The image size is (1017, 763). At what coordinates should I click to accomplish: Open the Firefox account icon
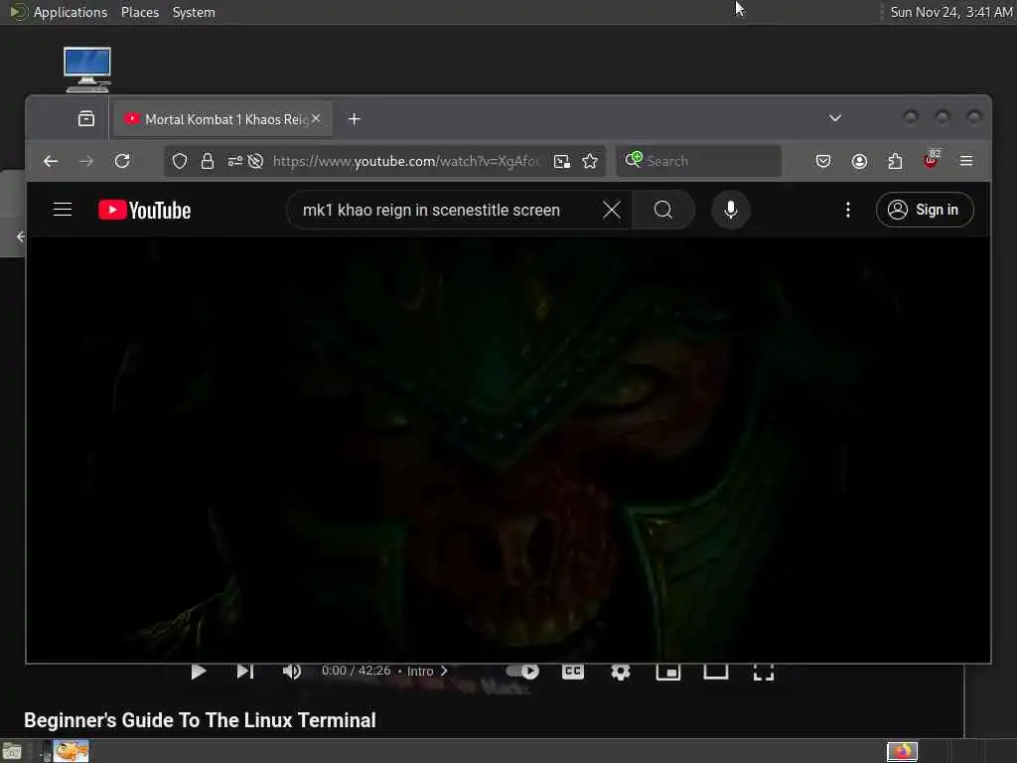pyautogui.click(x=859, y=161)
